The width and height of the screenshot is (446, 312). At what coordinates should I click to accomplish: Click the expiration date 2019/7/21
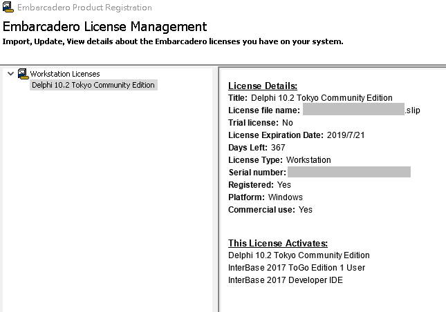coord(346,135)
